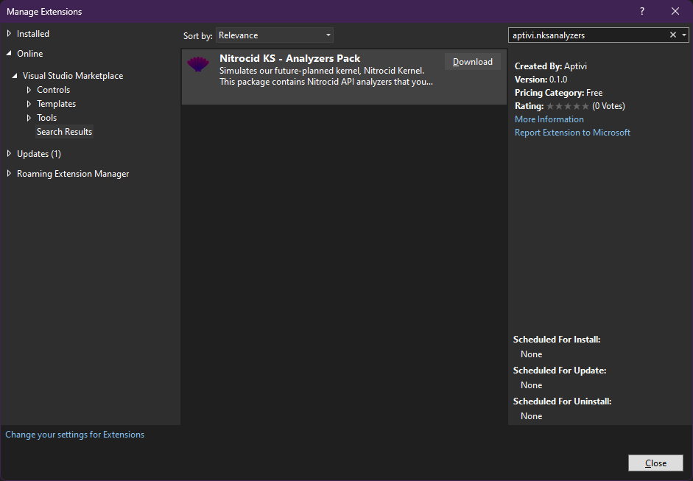Expand the Updates (1) category
The image size is (693, 481).
click(x=9, y=154)
